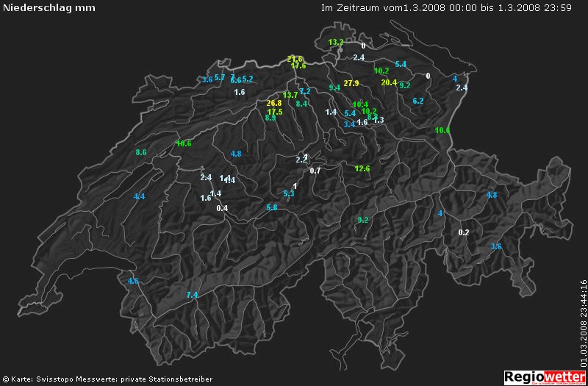Click the 4.4 station reading
The height and width of the screenshot is (386, 588).
click(x=140, y=196)
